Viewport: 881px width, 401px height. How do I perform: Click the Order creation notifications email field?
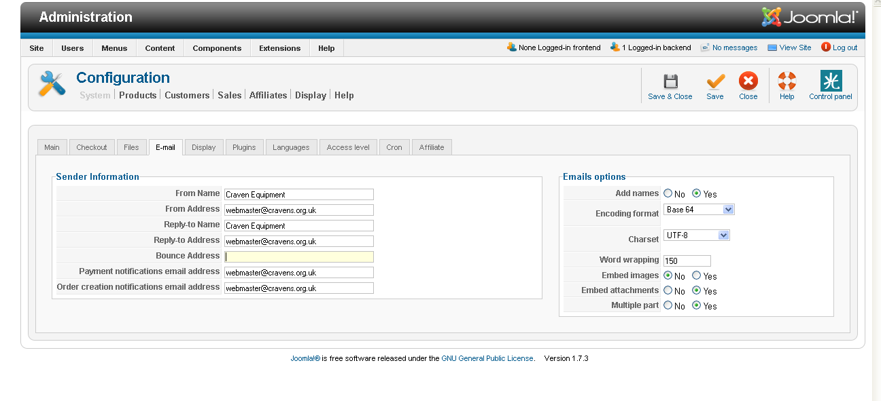[x=299, y=288]
